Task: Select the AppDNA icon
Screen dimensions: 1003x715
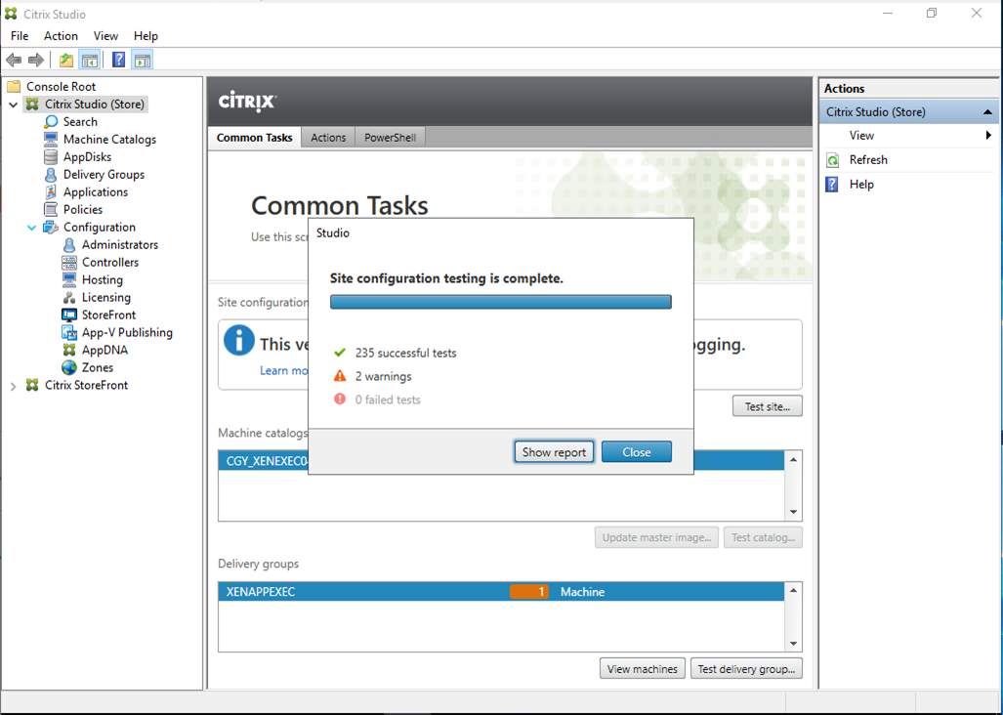Action: tap(69, 350)
